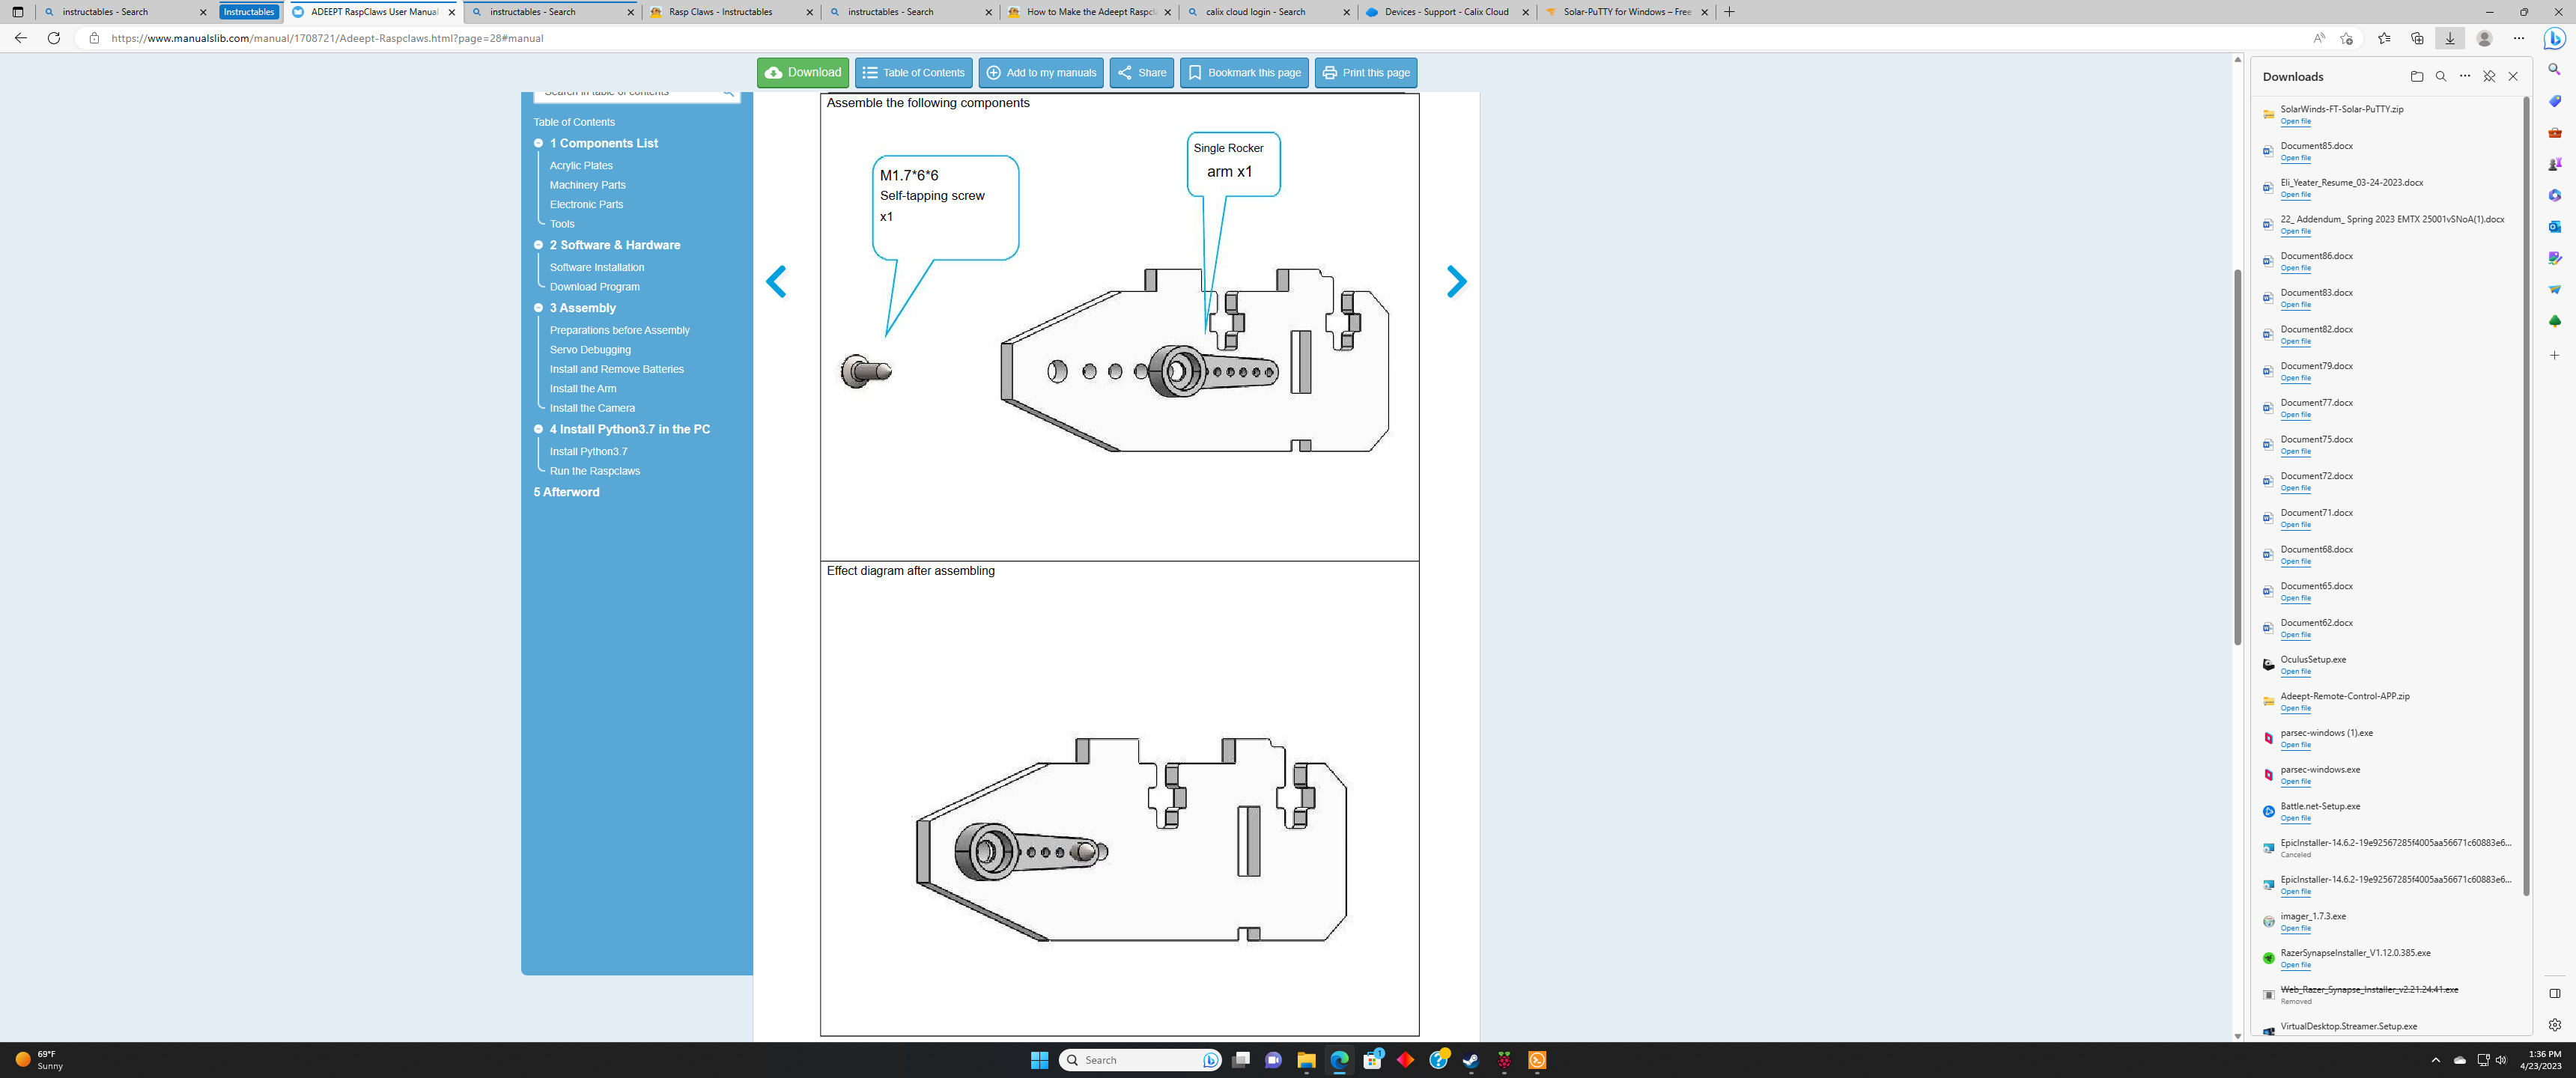Image resolution: width=2576 pixels, height=1078 pixels.
Task: Open the Games chess icon in Edge sidebar
Action: 2554,164
